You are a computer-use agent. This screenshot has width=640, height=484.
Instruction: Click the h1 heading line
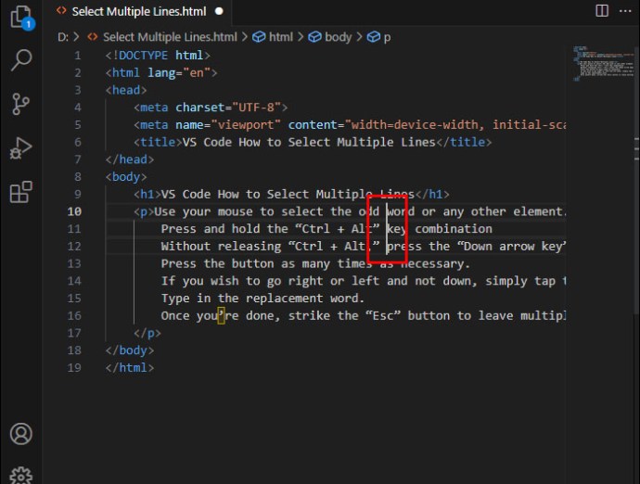(291, 194)
